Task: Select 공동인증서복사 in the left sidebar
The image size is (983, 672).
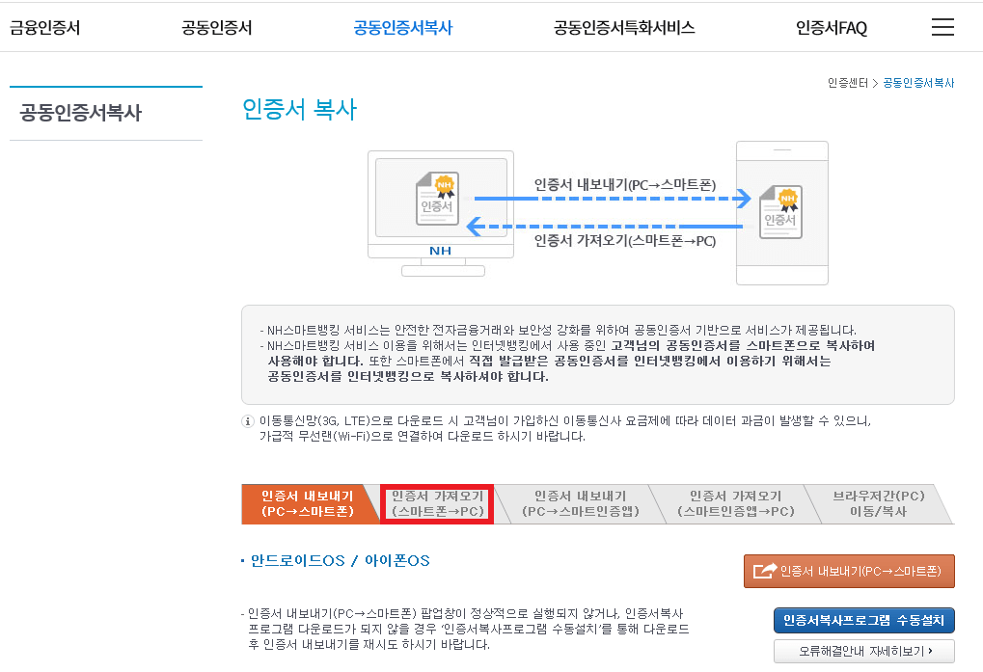Action: click(x=81, y=113)
